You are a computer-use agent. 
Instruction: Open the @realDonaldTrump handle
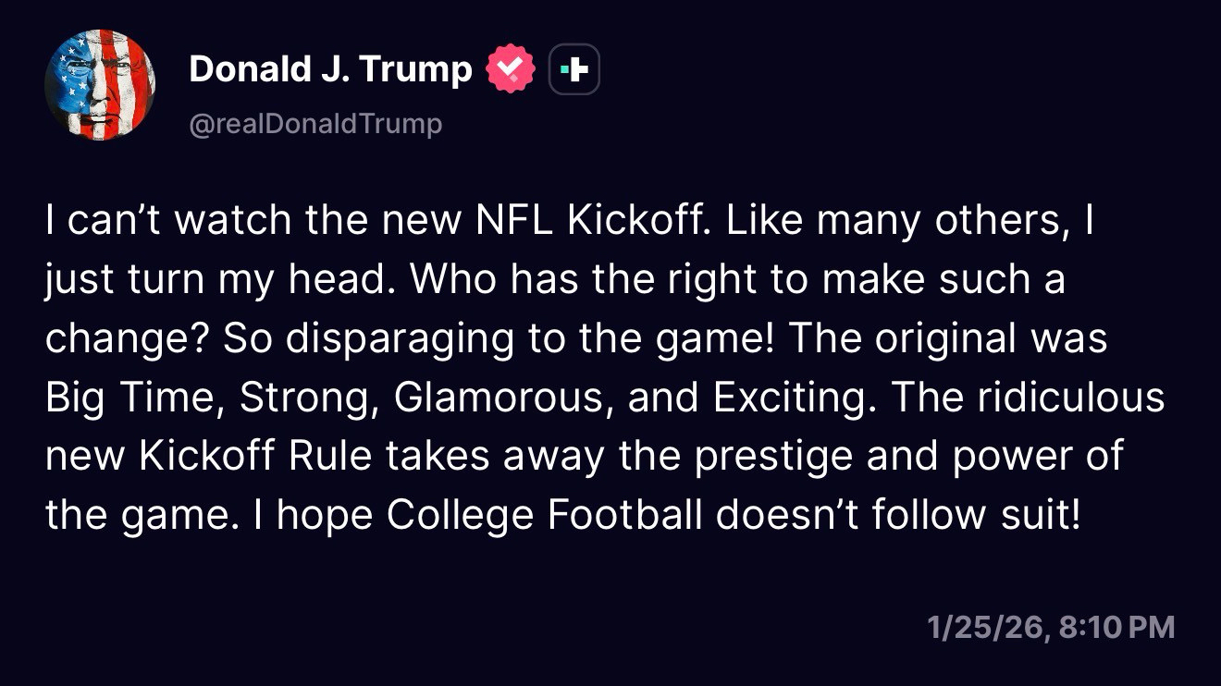tap(315, 124)
